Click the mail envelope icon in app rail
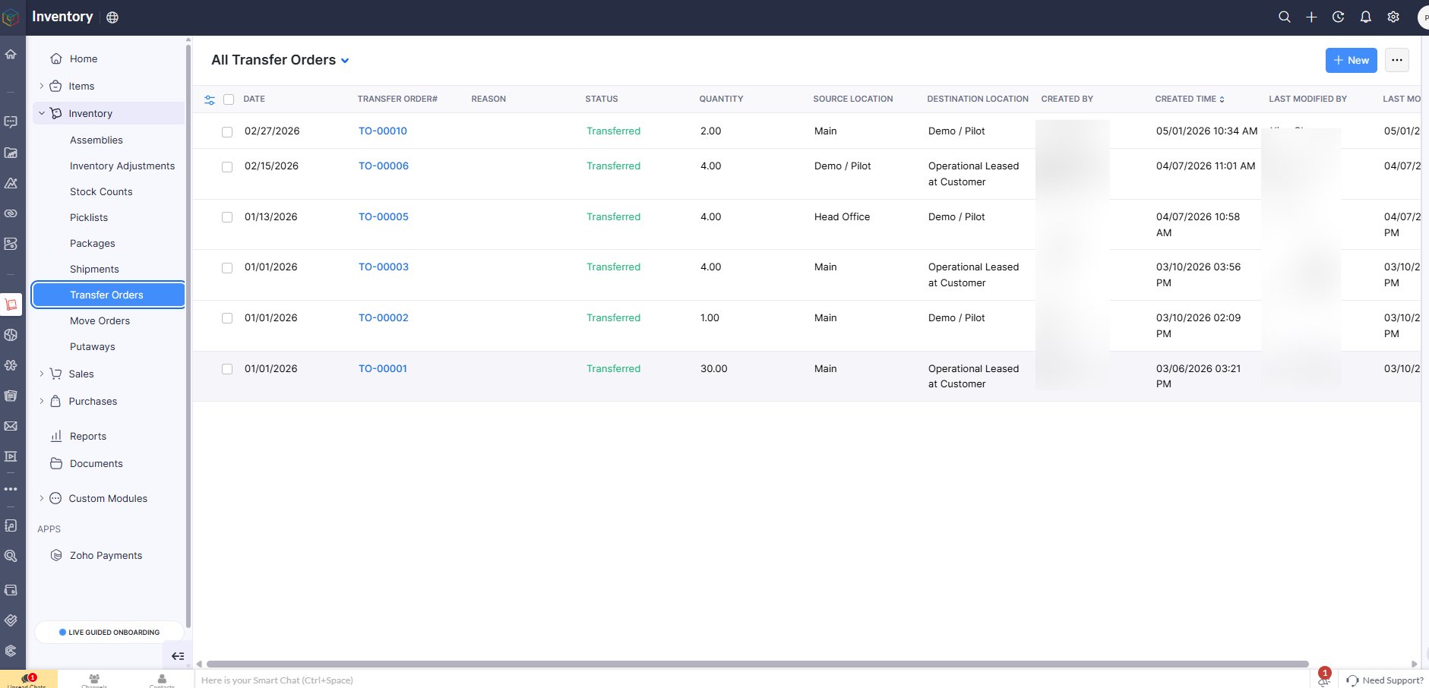The image size is (1429, 688). coord(11,426)
